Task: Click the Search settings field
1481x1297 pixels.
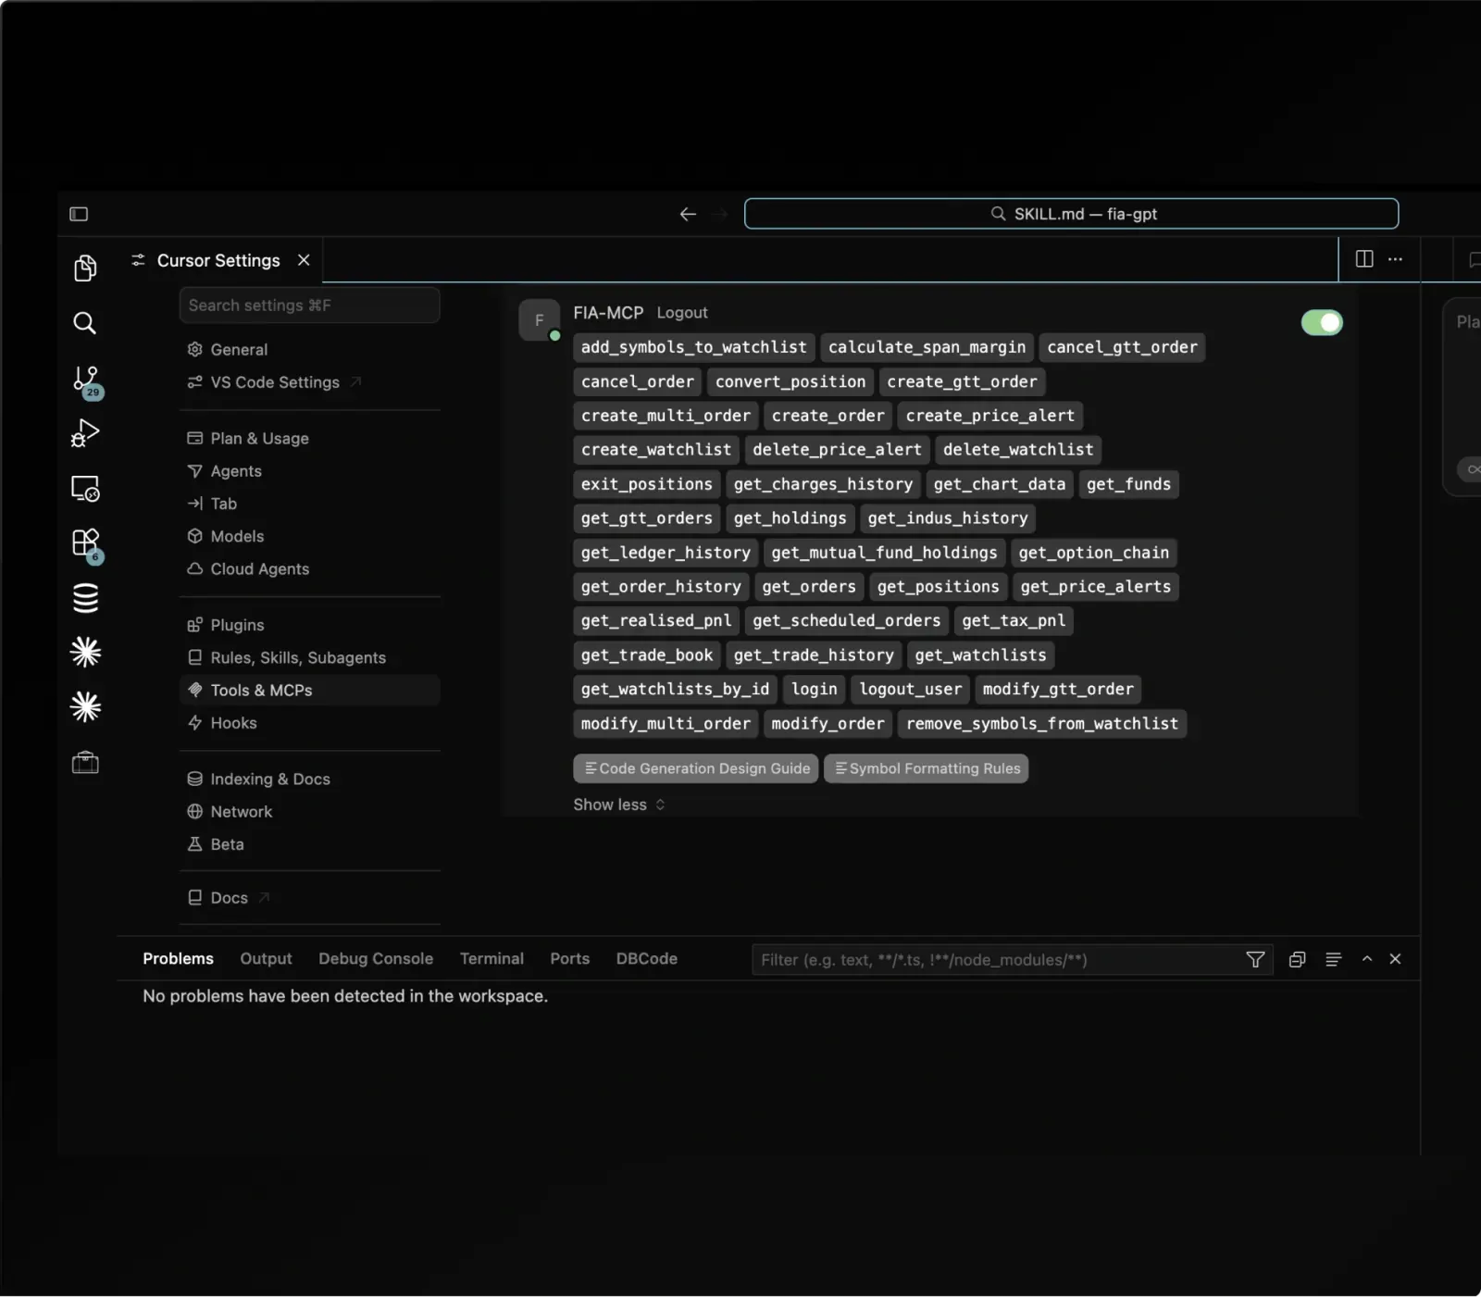Action: [x=309, y=305]
